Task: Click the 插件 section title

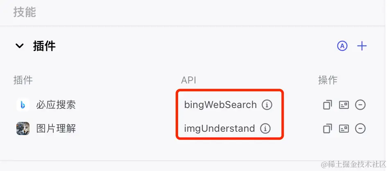Action: [44, 46]
